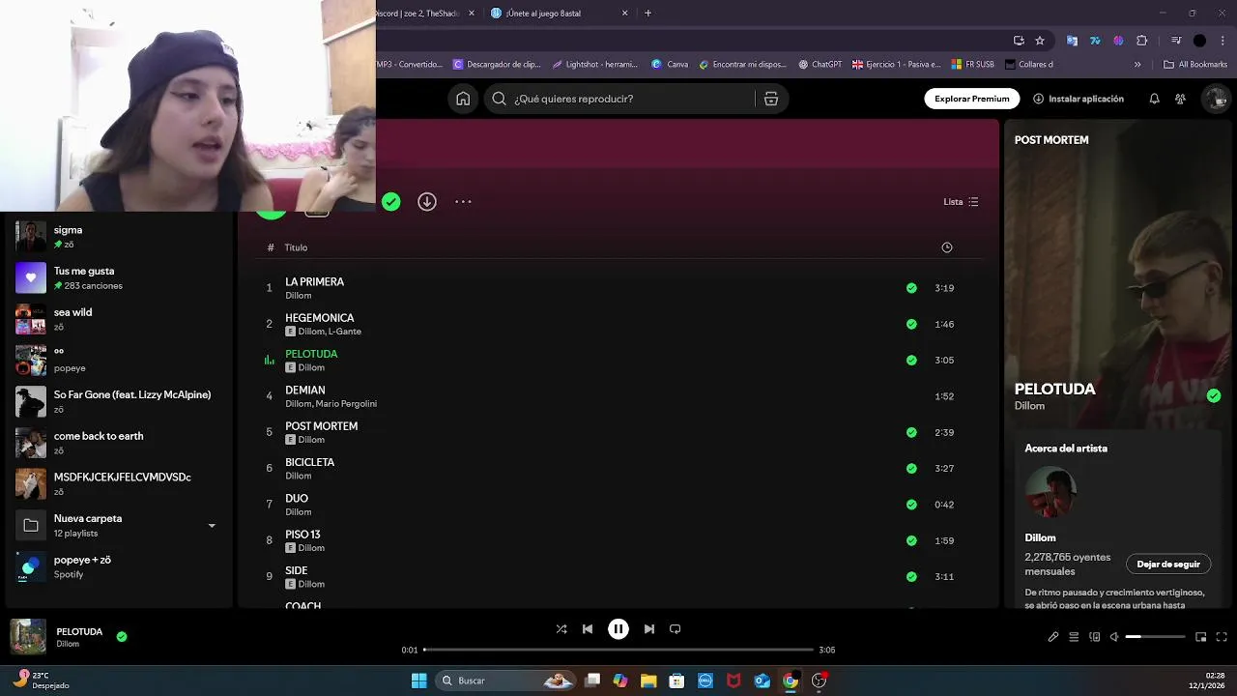Screen dimensions: 1237x696
Task: Open the Chrome extensions puzzle icon
Action: (x=1142, y=41)
